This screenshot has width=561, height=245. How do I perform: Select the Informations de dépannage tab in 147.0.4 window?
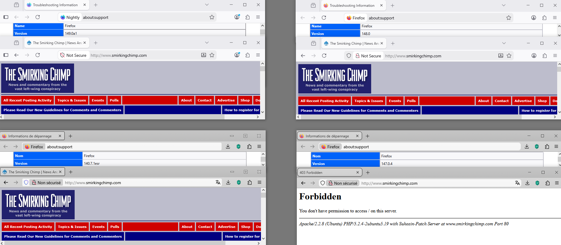330,136
